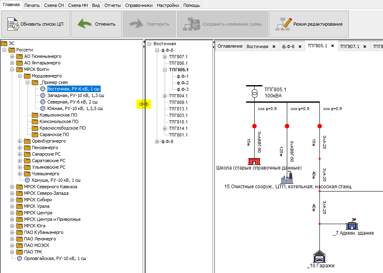Screen dimensions: 383x273
Task: Collapse the ТПГ805.1 node
Action: [165, 70]
